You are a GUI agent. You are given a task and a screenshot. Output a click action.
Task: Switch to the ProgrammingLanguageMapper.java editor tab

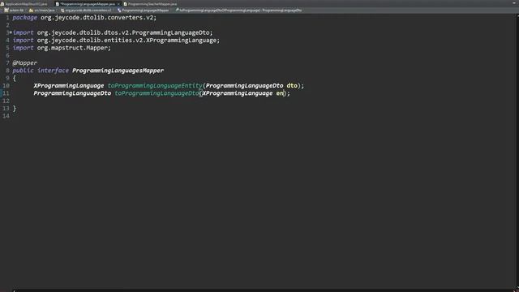(x=87, y=4)
